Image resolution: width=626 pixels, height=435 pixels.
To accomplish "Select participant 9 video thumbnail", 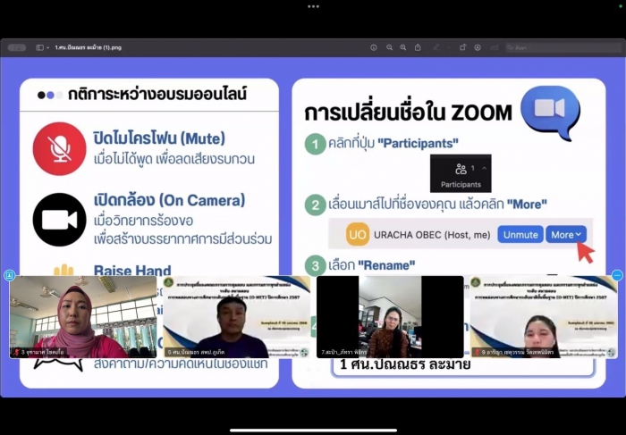I will (544, 317).
